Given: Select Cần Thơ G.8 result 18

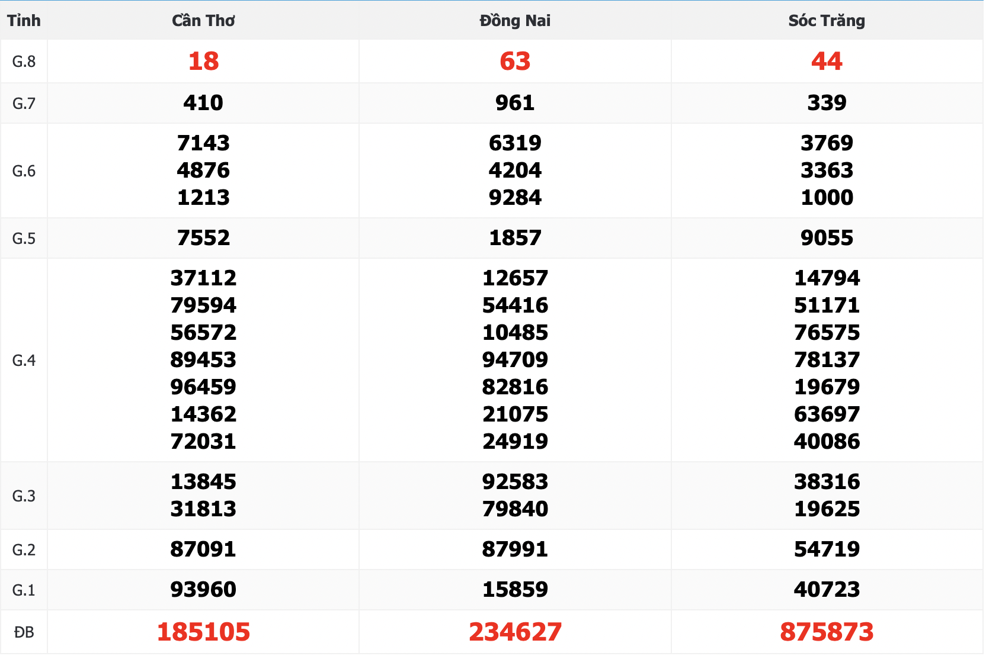Looking at the screenshot, I should point(203,61).
